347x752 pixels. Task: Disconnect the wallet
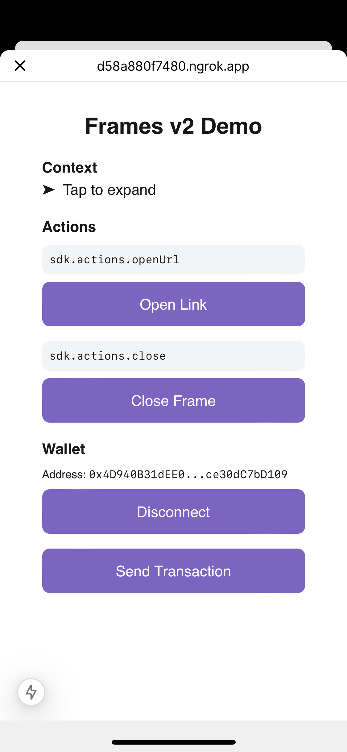point(173,512)
